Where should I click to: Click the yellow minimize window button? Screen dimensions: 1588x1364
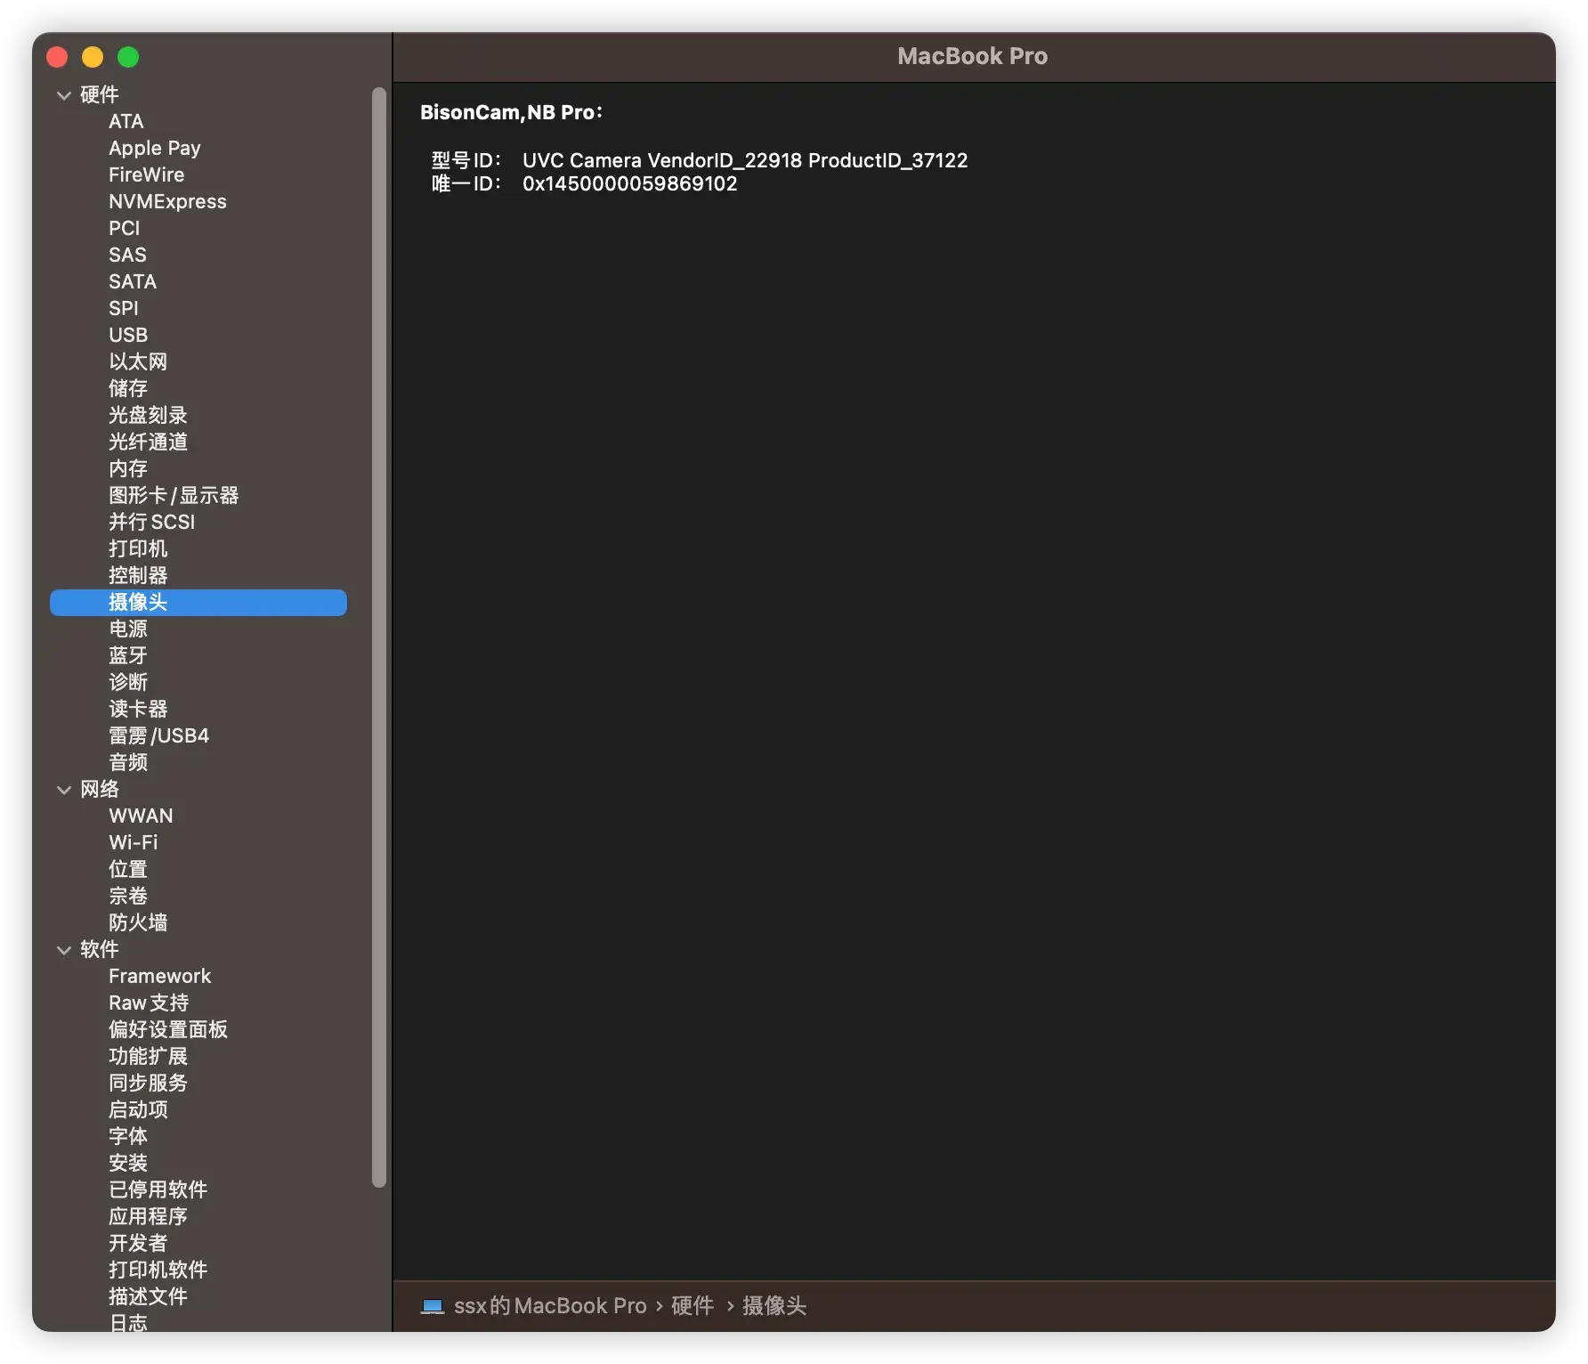(x=93, y=57)
